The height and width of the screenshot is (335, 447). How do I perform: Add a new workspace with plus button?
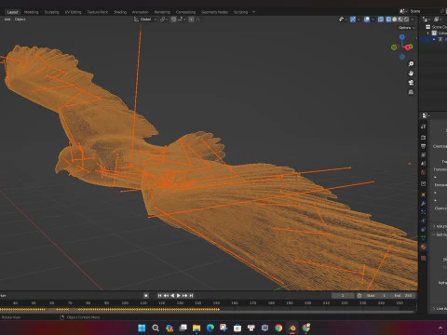[254, 12]
